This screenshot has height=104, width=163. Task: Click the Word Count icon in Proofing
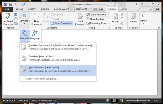(x=16, y=23)
